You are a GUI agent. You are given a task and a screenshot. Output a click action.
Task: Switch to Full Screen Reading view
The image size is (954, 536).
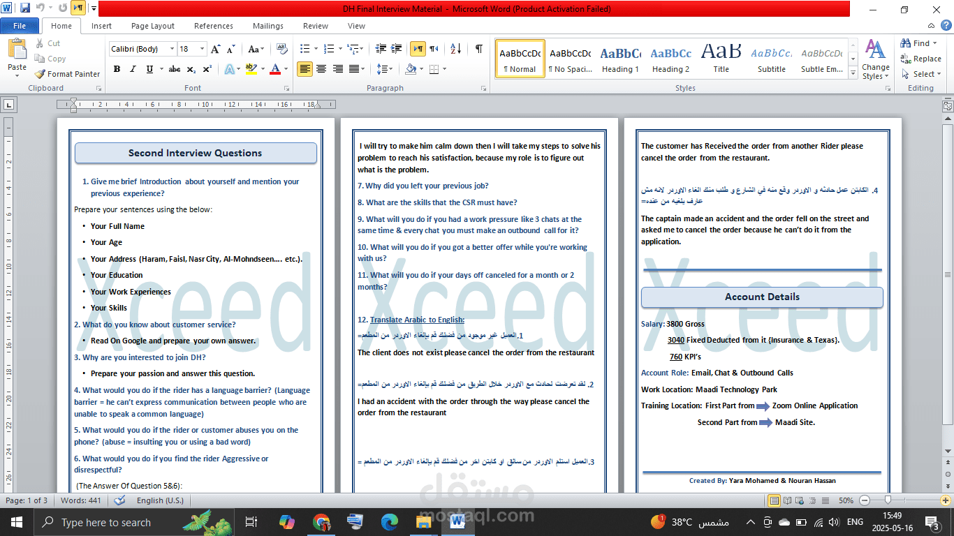[788, 500]
